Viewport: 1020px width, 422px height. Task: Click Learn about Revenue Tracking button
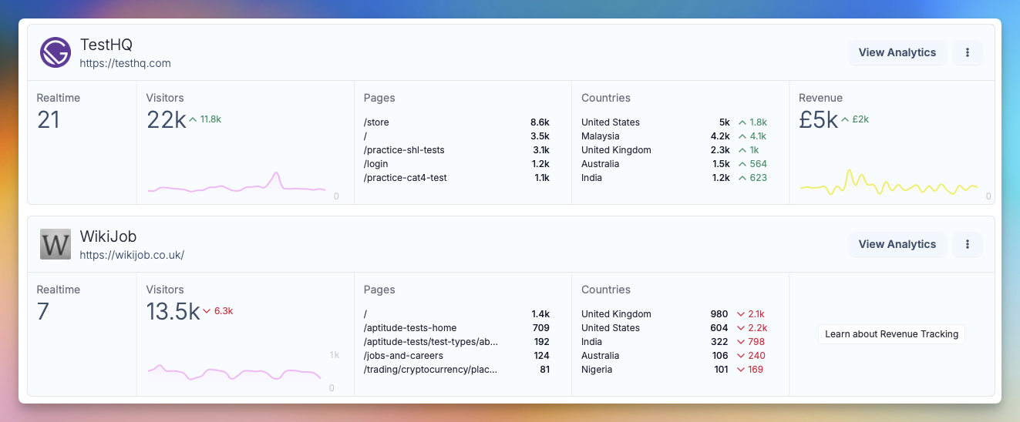(891, 334)
